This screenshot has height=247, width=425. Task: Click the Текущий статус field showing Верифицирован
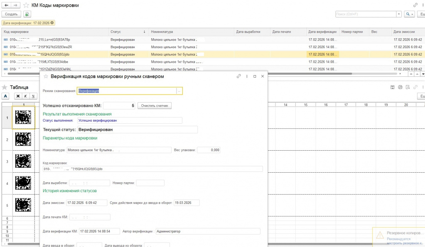point(138,130)
